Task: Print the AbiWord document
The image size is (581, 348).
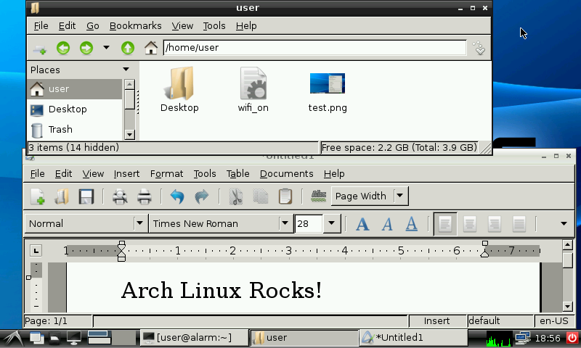Action: [x=144, y=196]
